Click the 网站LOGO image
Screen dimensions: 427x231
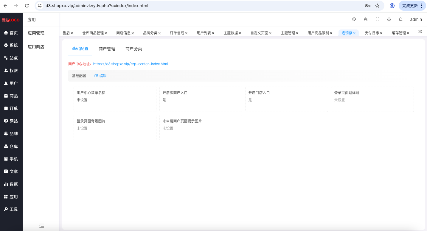point(10,20)
